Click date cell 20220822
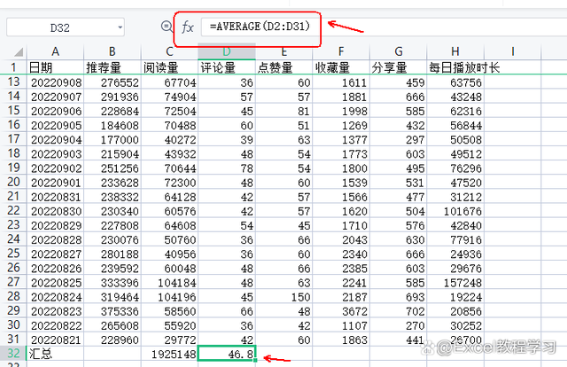Viewport: 567px width, 367px height. pyautogui.click(x=55, y=325)
